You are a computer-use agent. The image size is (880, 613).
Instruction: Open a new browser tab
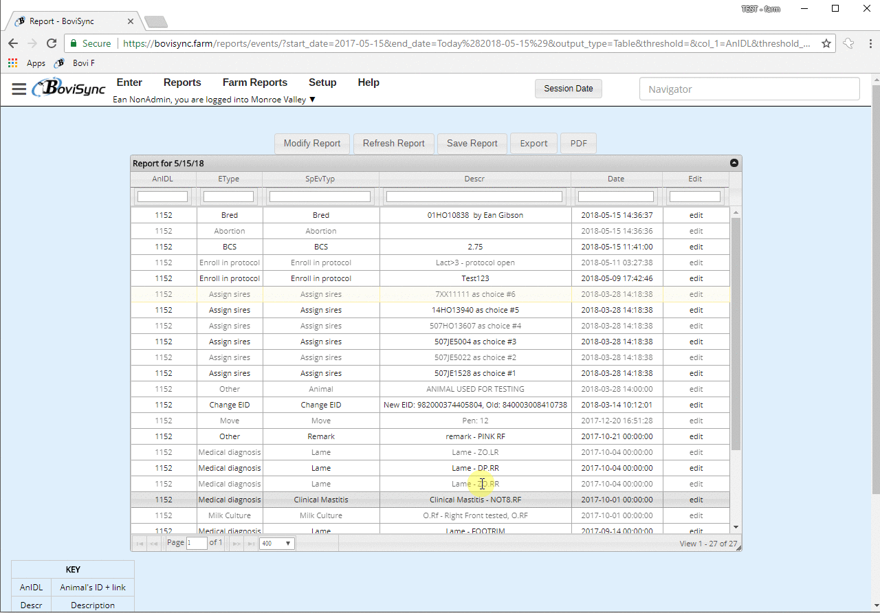(x=156, y=22)
